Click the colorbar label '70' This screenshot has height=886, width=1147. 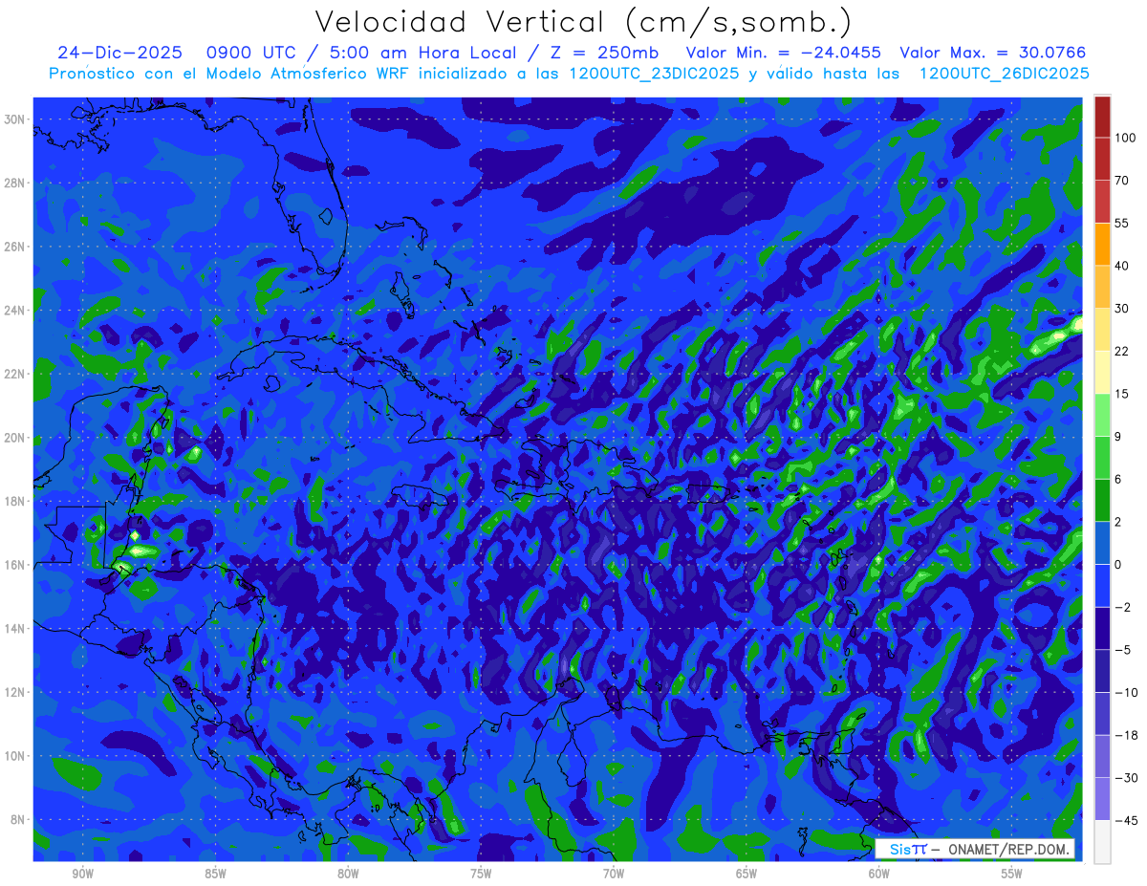1122,181
